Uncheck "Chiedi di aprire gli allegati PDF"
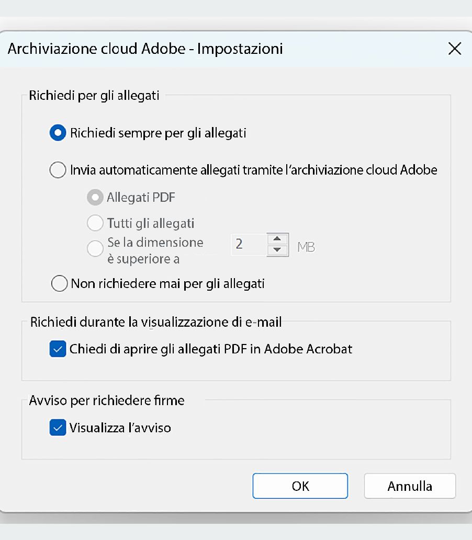 58,349
